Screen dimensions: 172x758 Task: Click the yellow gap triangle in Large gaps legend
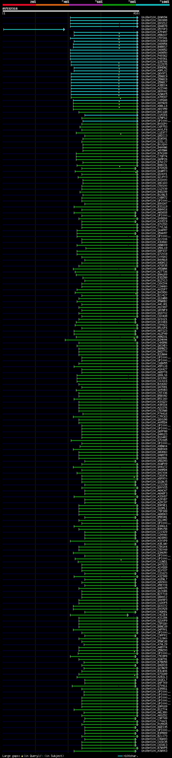point(22,756)
